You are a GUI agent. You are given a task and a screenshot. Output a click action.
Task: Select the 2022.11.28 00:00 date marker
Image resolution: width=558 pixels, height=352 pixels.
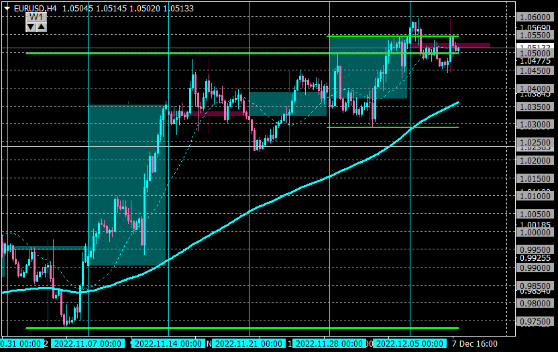tap(329, 344)
